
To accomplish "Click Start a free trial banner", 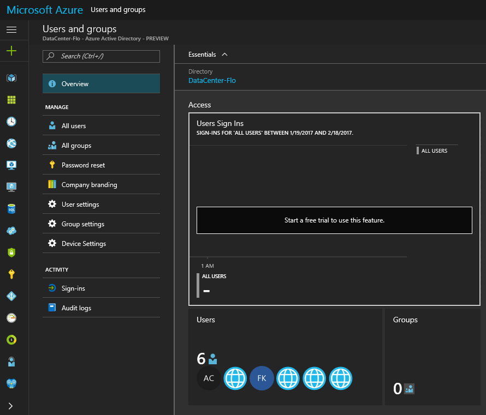I will [334, 220].
